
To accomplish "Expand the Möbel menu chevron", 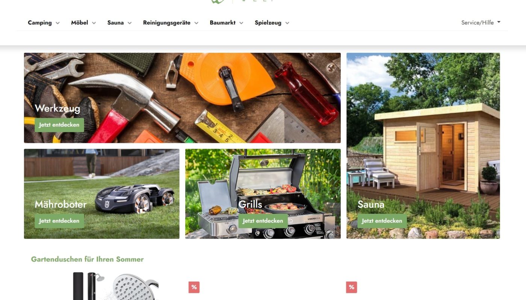I will tap(94, 23).
